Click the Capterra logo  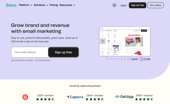(74, 97)
